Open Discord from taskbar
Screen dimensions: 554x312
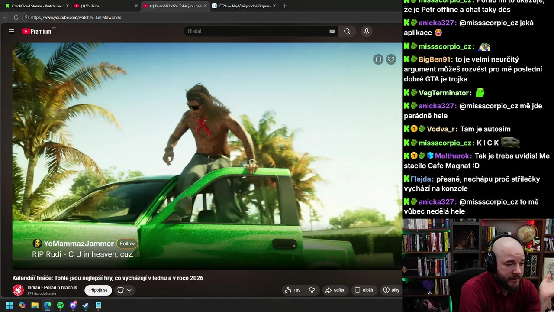[73, 305]
